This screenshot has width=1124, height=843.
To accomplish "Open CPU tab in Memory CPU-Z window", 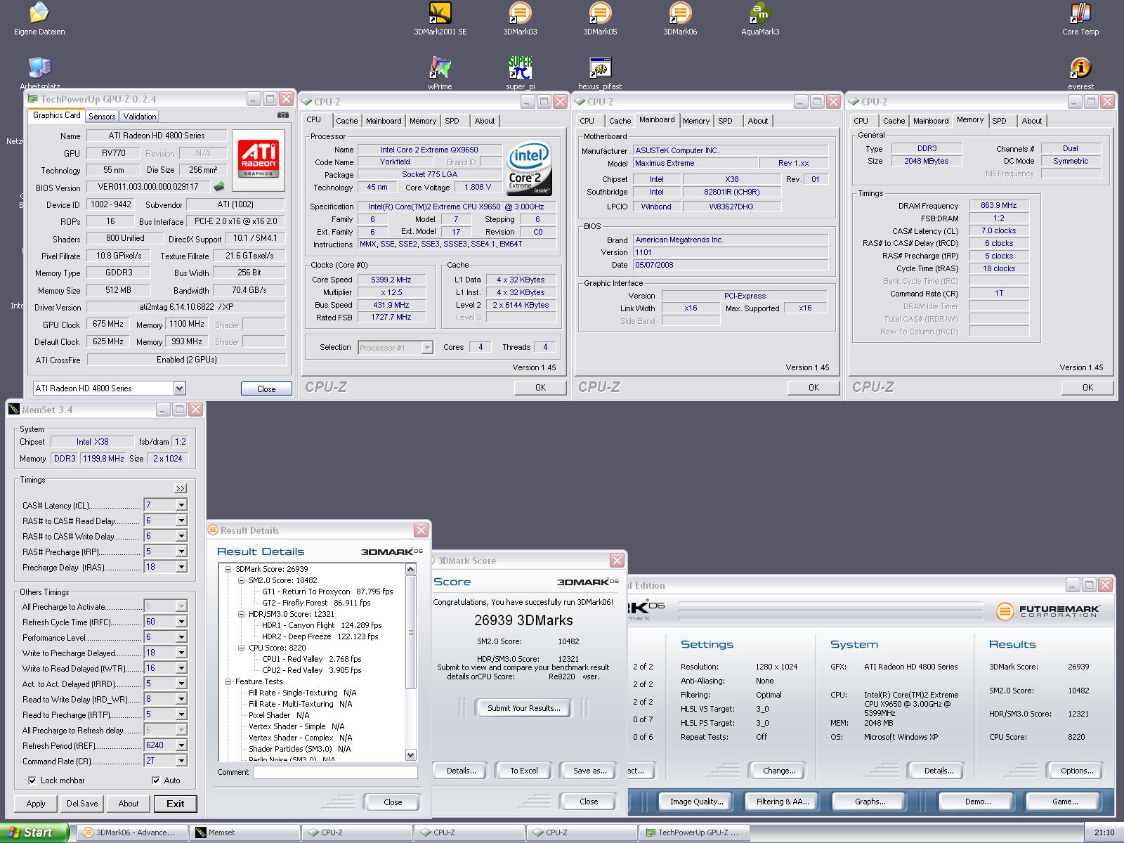I will 861,121.
